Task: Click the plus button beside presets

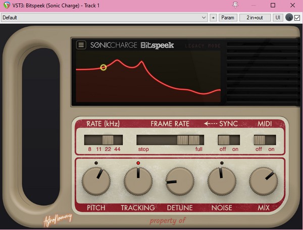Action: 213,18
